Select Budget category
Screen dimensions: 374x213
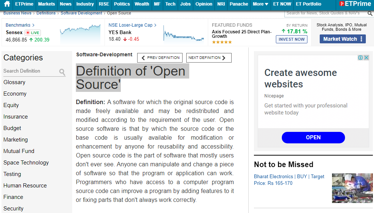coord(12,128)
